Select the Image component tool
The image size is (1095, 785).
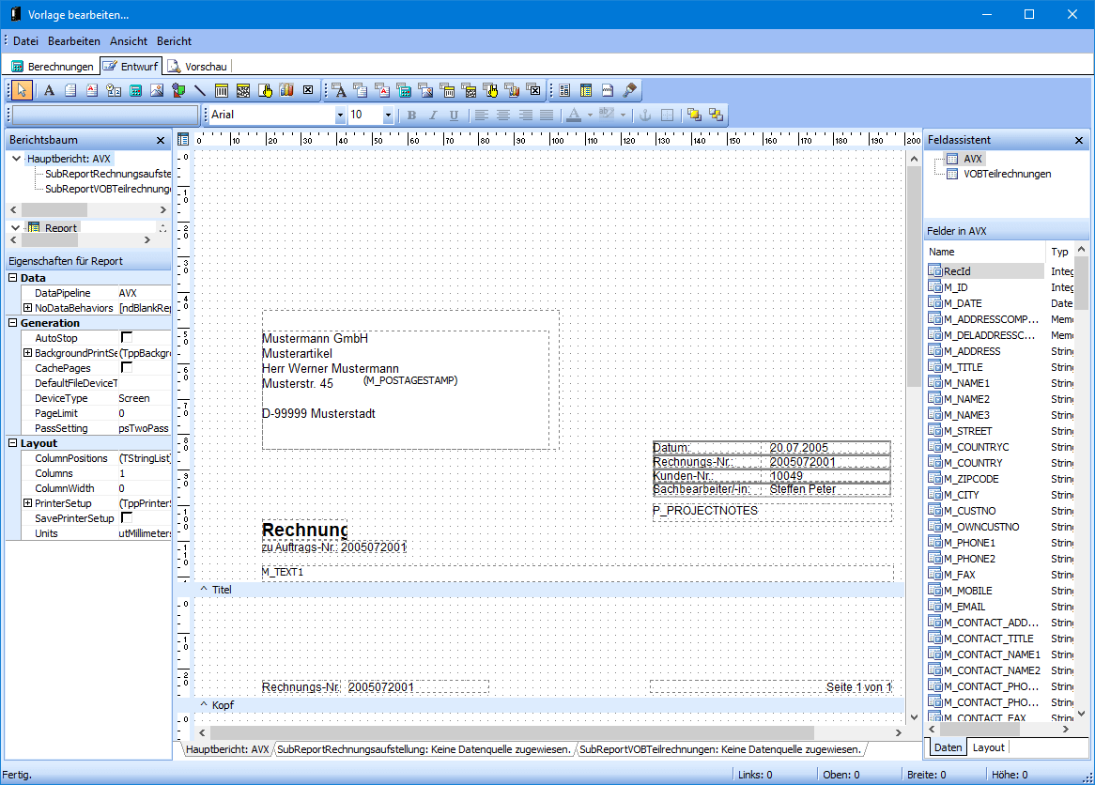click(157, 90)
